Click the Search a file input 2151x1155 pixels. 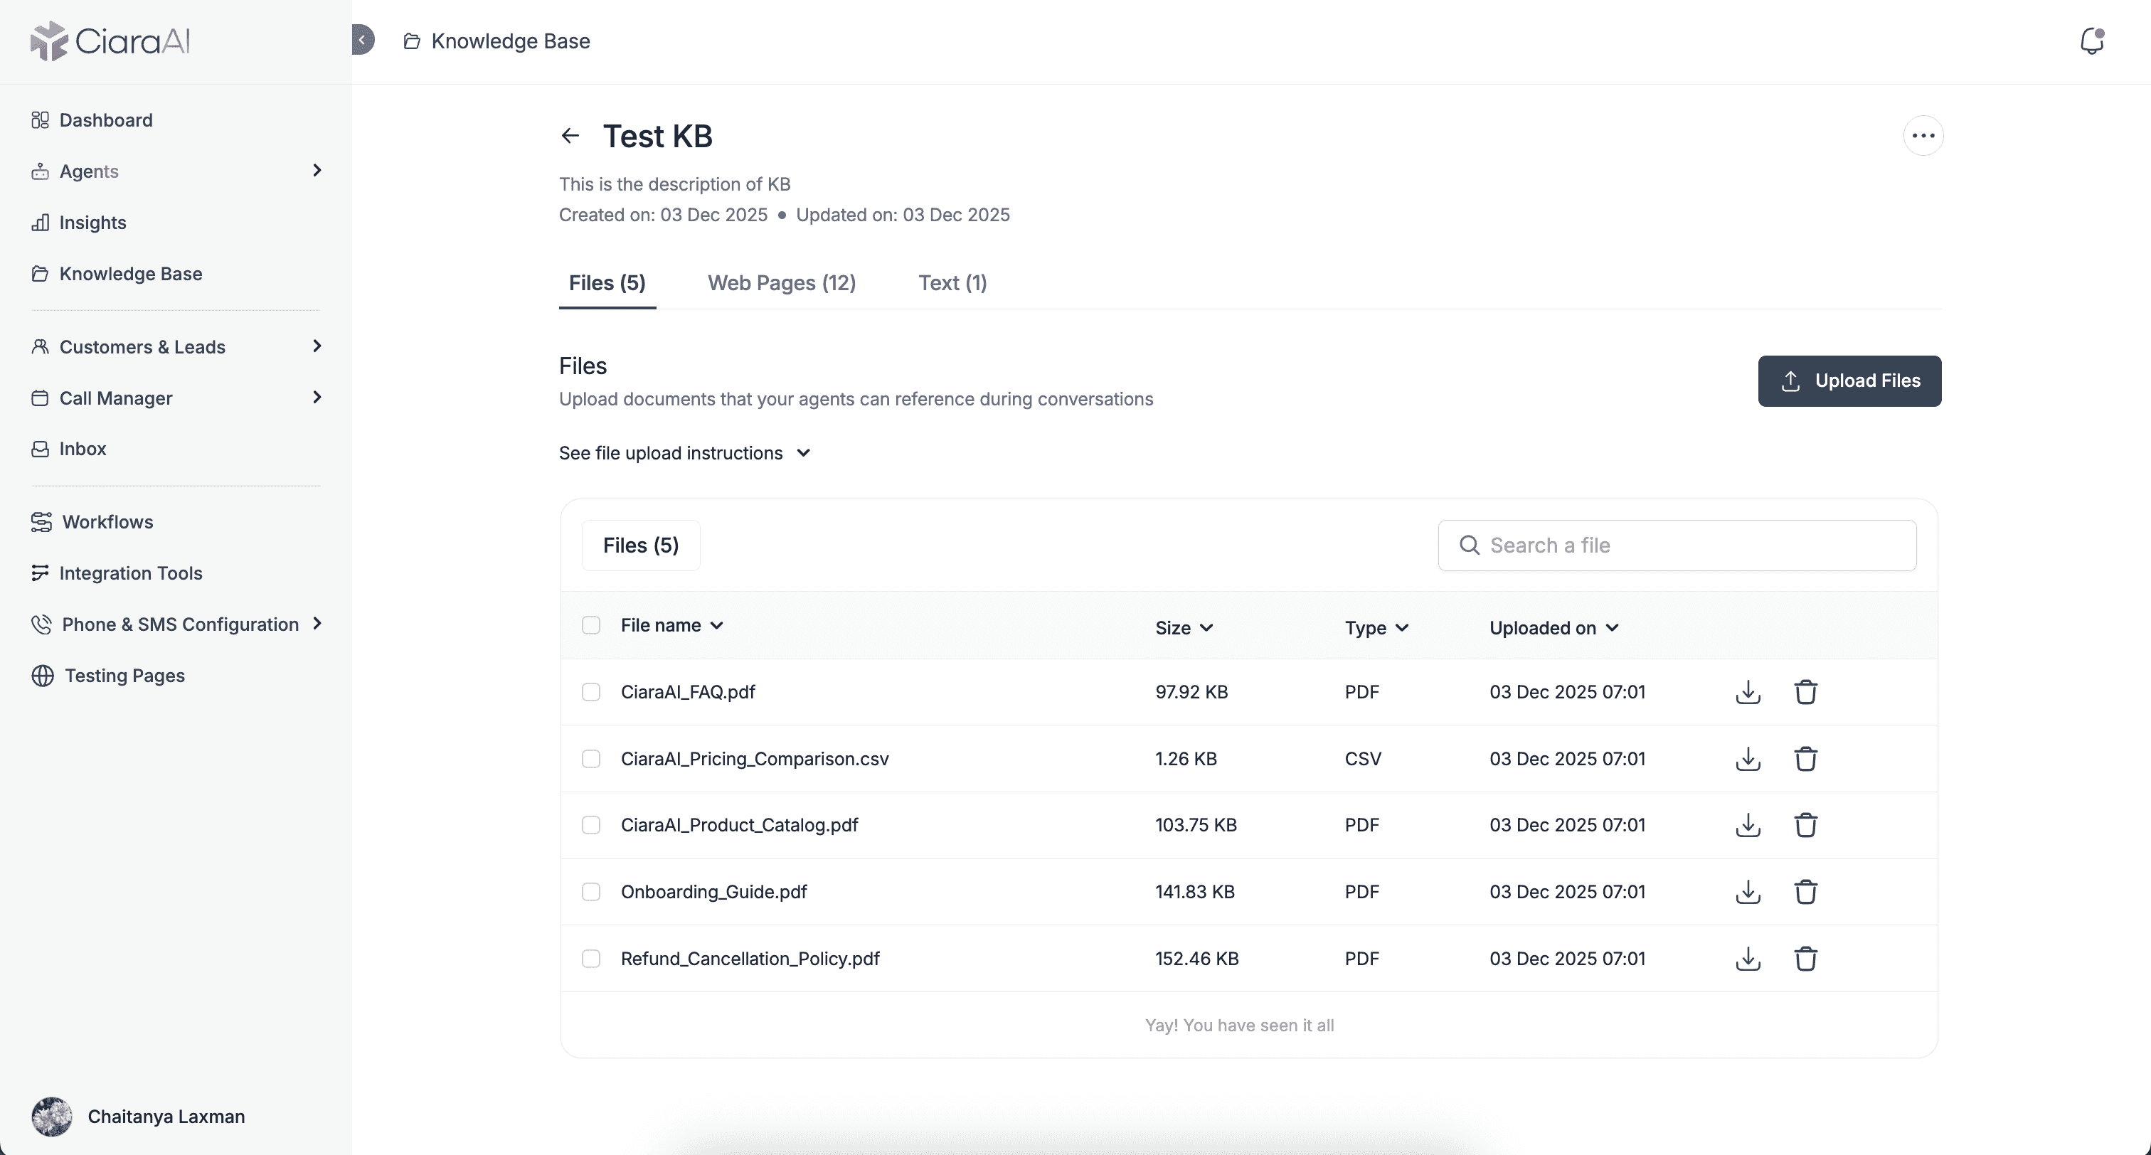coord(1677,545)
